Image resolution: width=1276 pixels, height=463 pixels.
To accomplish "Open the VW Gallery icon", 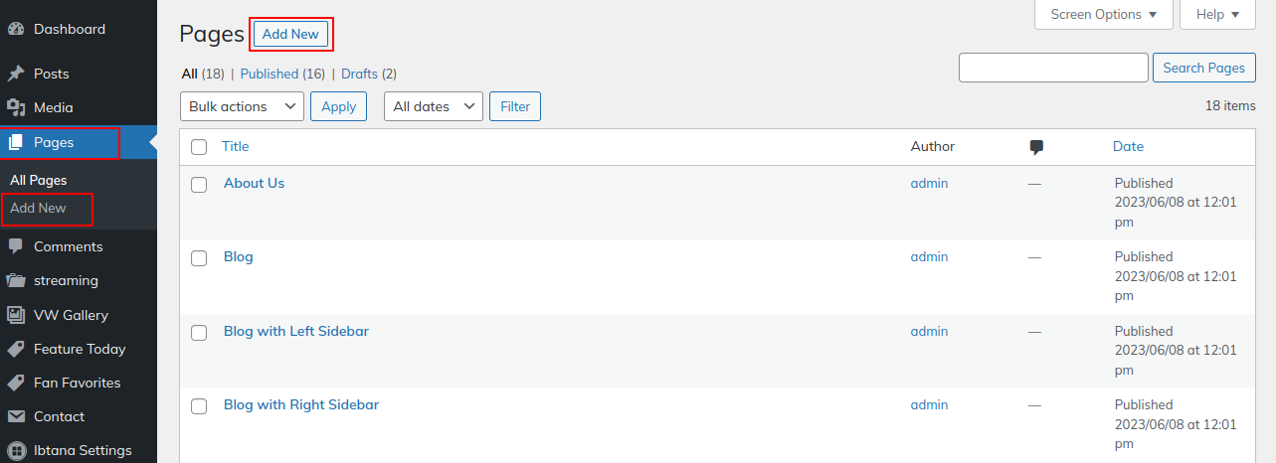I will coord(16,315).
